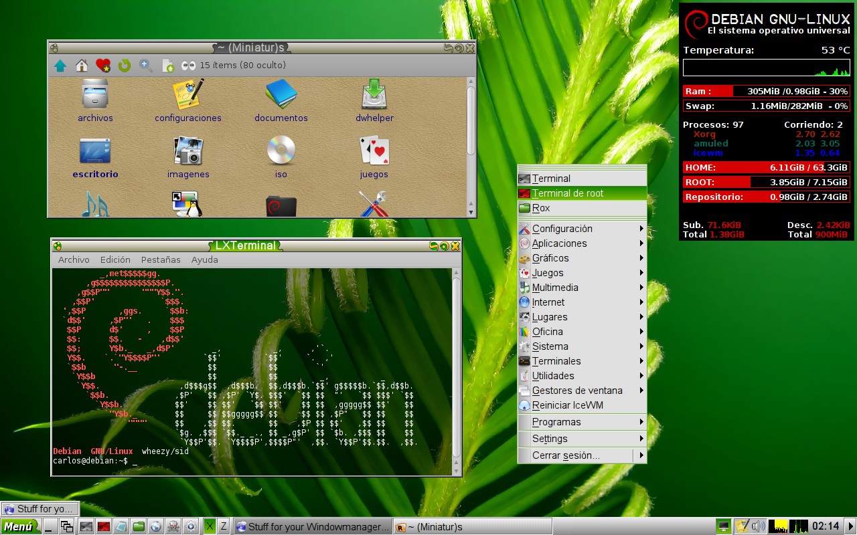Click the 02:14 taskbar clock

point(826,526)
